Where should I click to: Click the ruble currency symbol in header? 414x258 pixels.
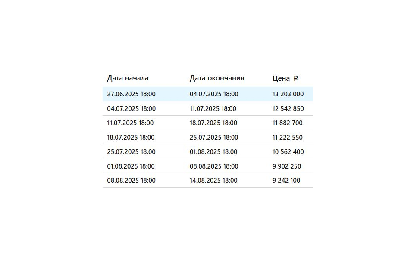(296, 78)
